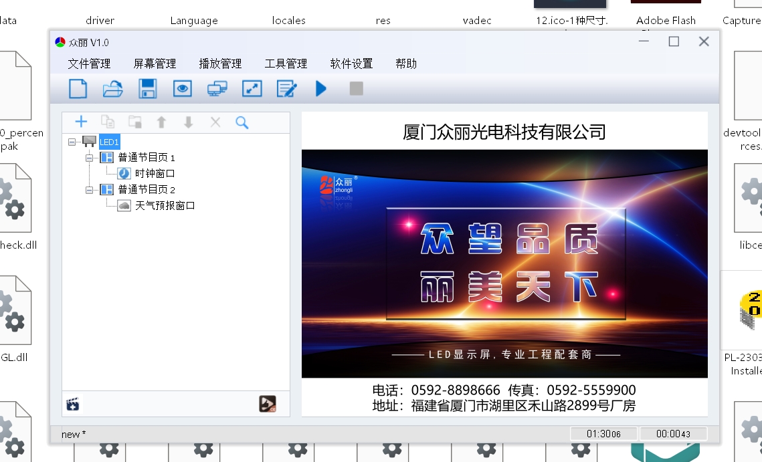This screenshot has width=762, height=462.
Task: Delete the item with the X icon
Action: pos(215,122)
